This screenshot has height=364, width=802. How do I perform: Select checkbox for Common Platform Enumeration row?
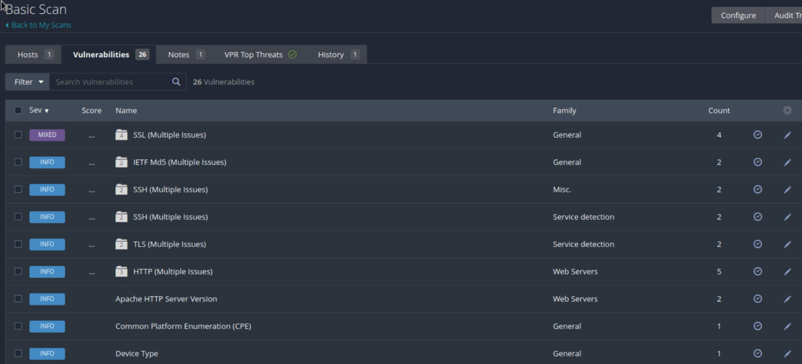[18, 326]
